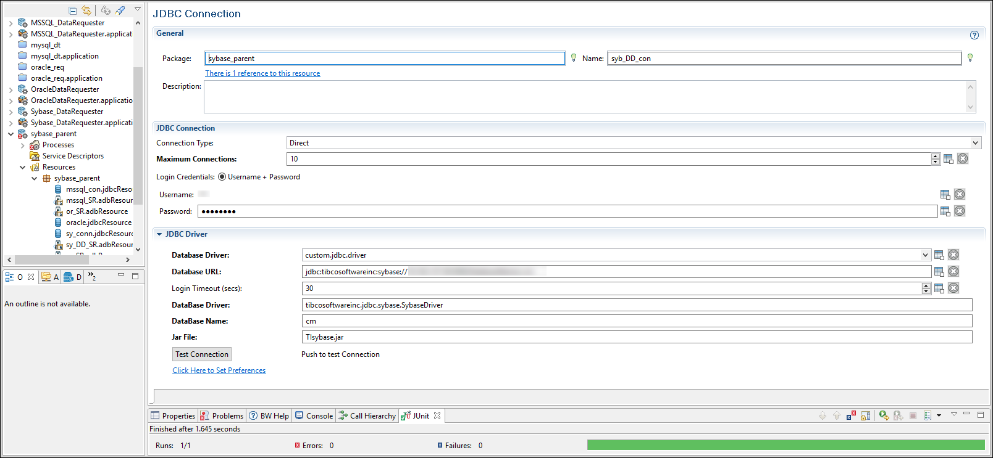Screen dimensions: 993x458
Task: Select Username + Password radio button
Action: [222, 177]
